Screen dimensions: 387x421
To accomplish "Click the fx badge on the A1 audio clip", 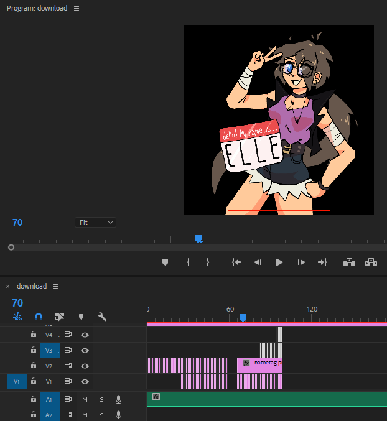I will 156,396.
